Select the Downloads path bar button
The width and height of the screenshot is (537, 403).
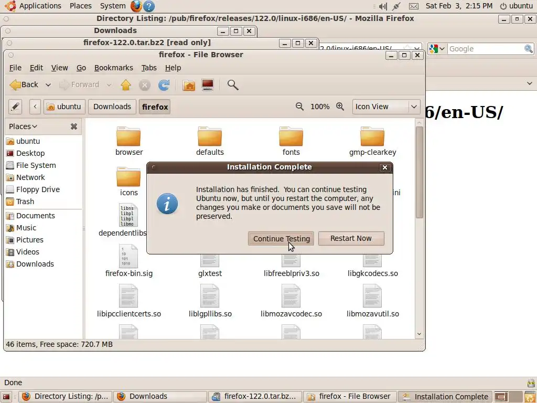click(x=112, y=107)
